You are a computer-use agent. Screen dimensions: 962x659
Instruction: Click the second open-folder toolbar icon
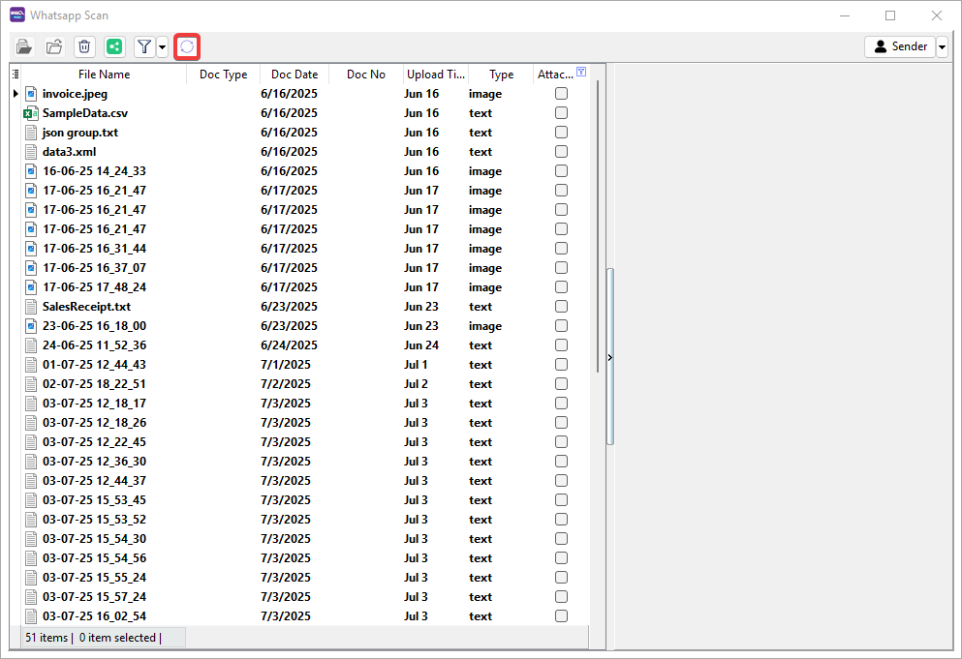coord(54,46)
